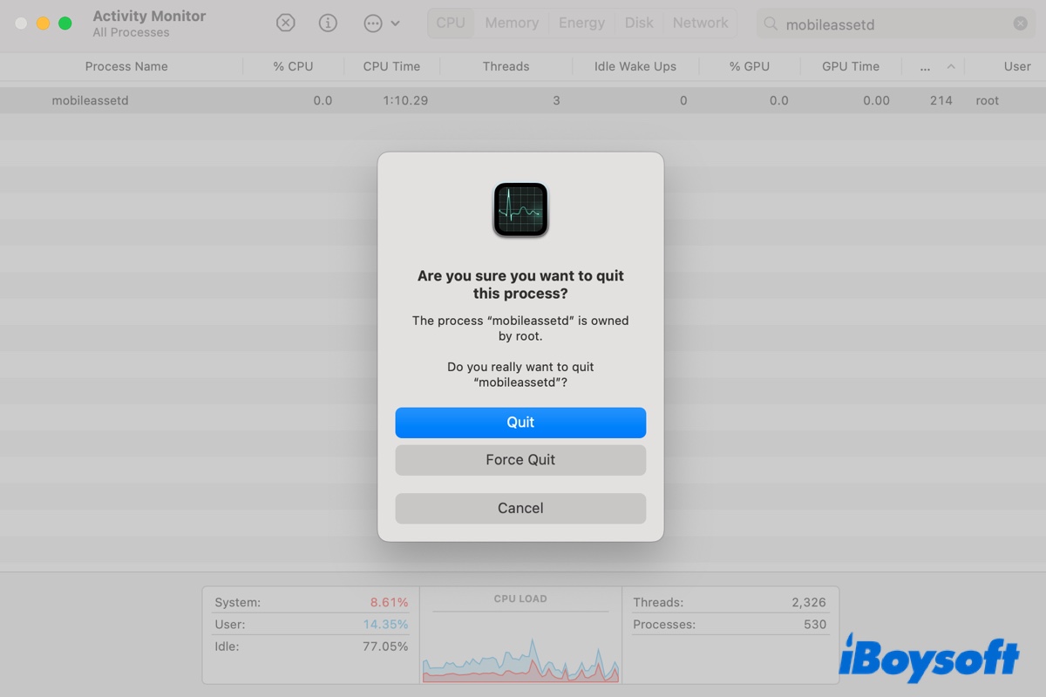Clear the search field with the X icon
The image size is (1046, 697).
(x=1020, y=24)
